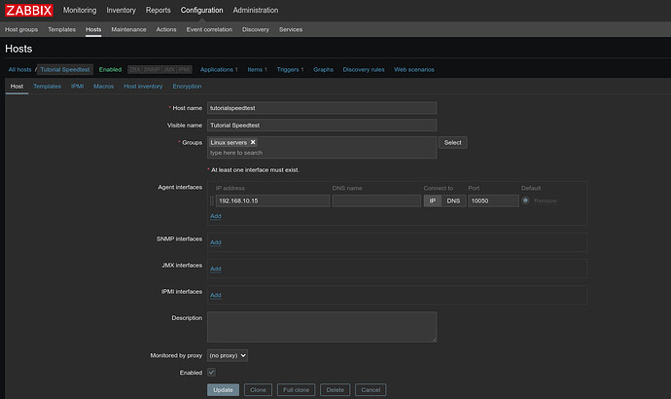
Task: Add an IPMI interface
Action: coord(216,296)
